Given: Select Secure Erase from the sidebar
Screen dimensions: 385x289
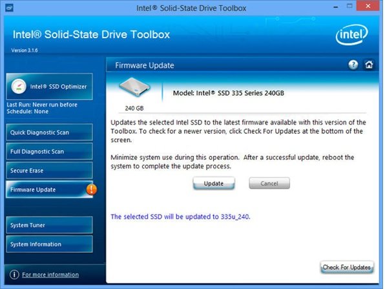Looking at the screenshot, I should click(49, 170).
